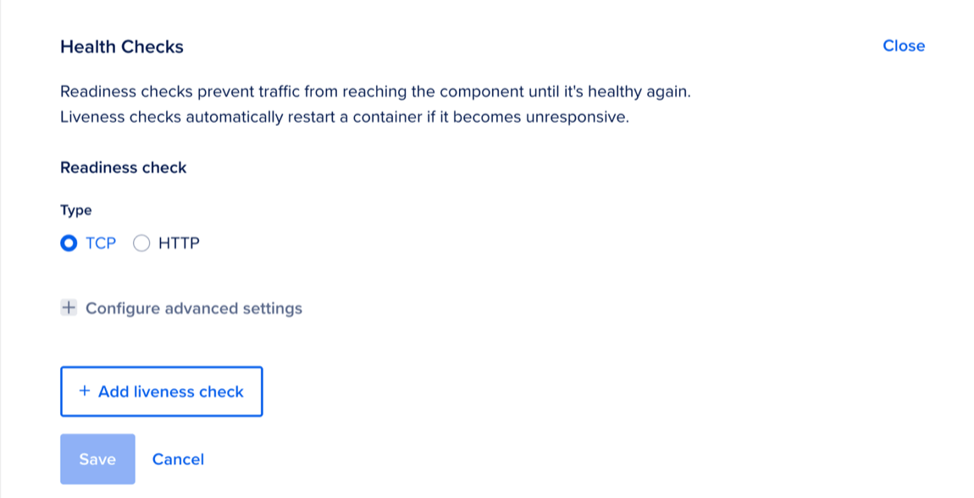Viewport: 974px width, 498px height.
Task: Select the TCP radio button
Action: (69, 244)
